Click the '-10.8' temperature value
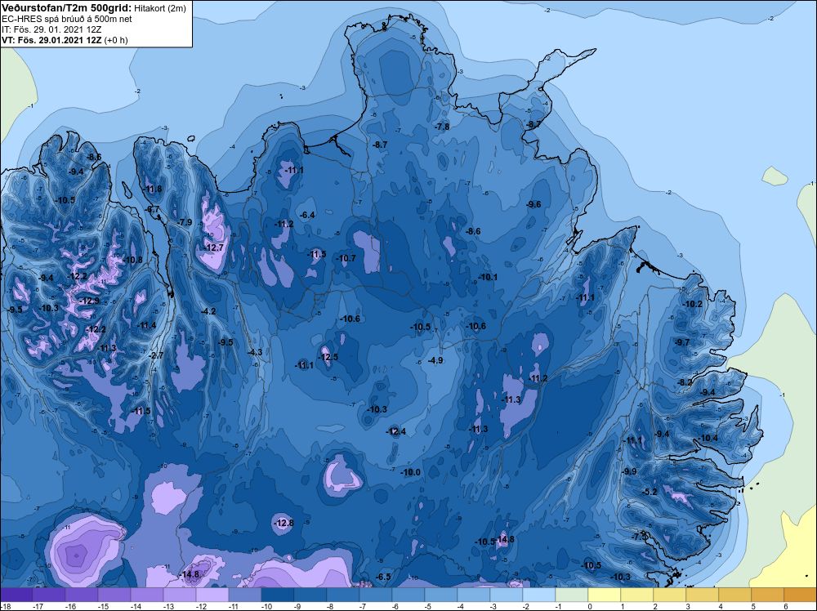 coord(133,260)
